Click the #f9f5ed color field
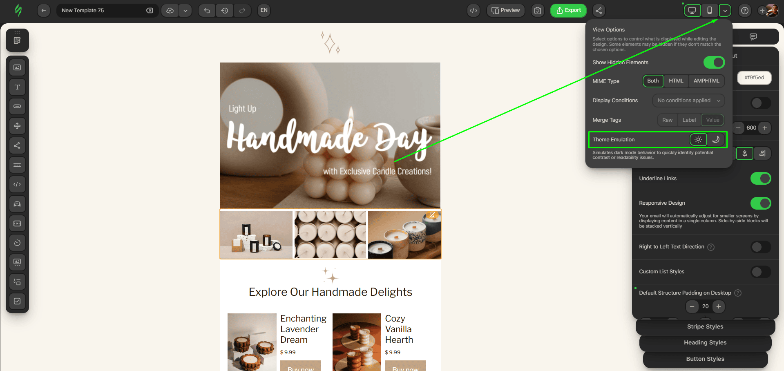The width and height of the screenshot is (784, 371). (x=754, y=78)
